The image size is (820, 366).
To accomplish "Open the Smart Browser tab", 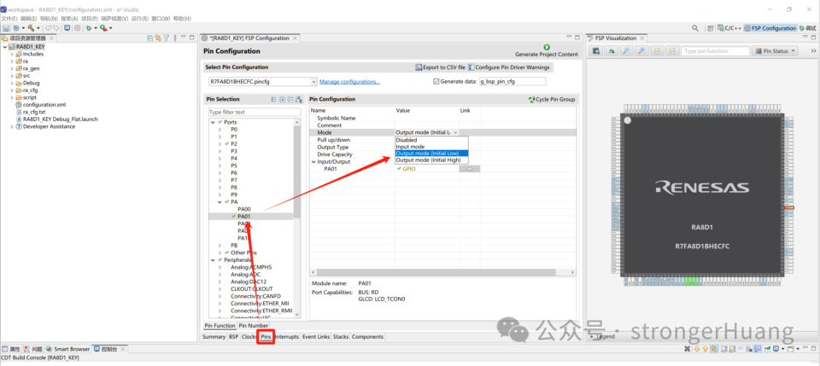I will pos(68,349).
